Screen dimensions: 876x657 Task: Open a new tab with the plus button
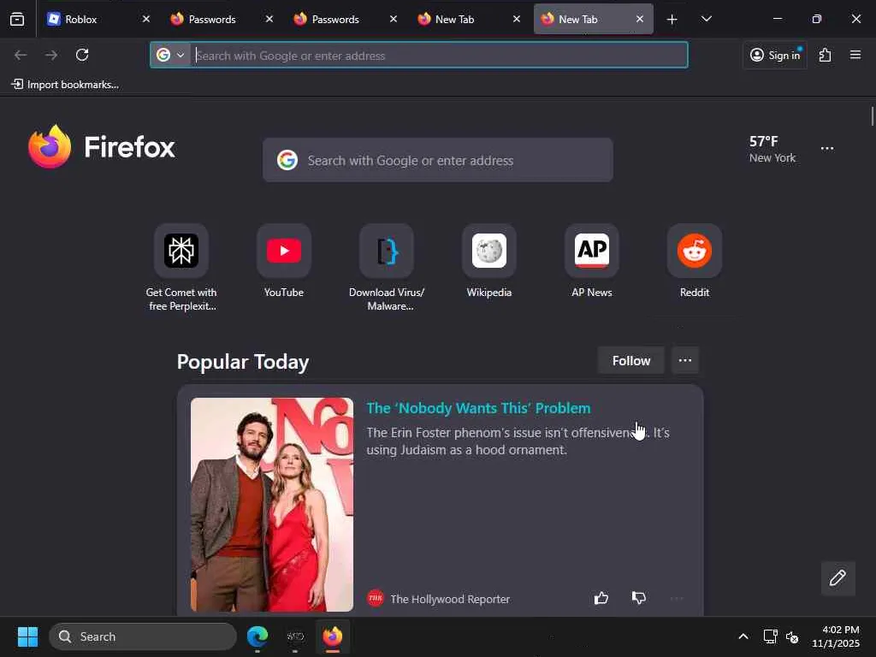[672, 20]
